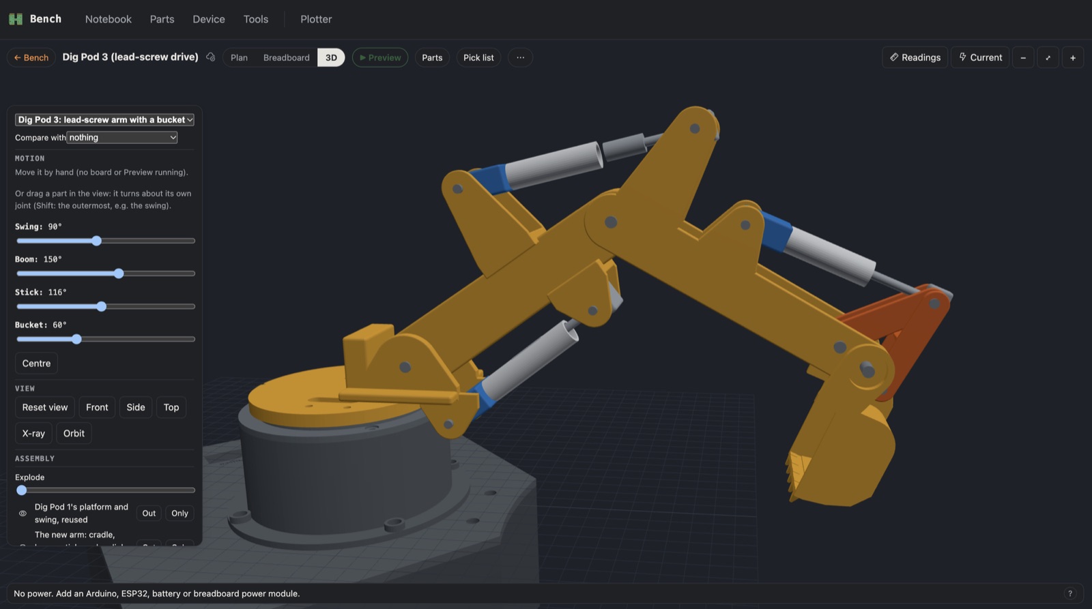The height and width of the screenshot is (609, 1092).
Task: Click the Bench logo icon
Action: point(15,19)
